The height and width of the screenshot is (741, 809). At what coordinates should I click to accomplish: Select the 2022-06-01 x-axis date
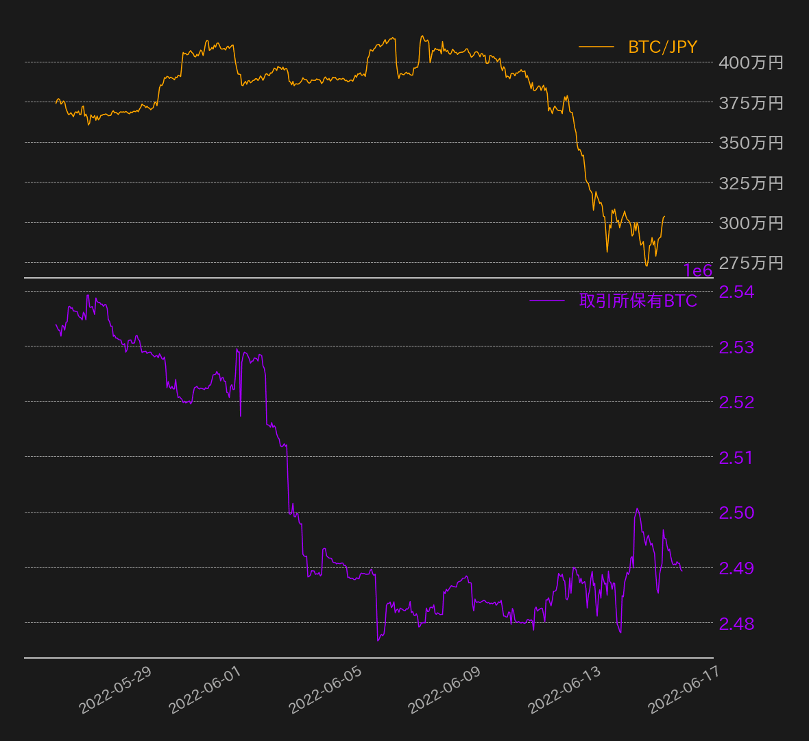point(205,690)
